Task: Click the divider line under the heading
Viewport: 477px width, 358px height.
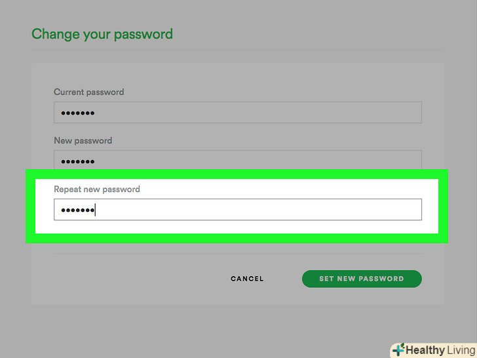Action: tap(237, 51)
